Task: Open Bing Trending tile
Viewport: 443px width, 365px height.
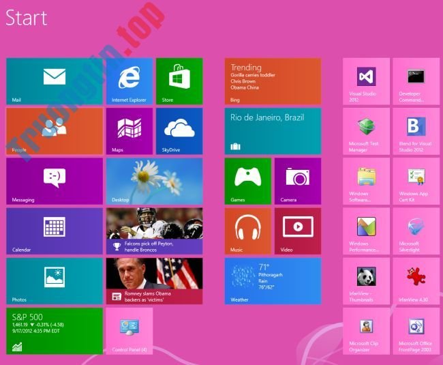Action: [273, 81]
